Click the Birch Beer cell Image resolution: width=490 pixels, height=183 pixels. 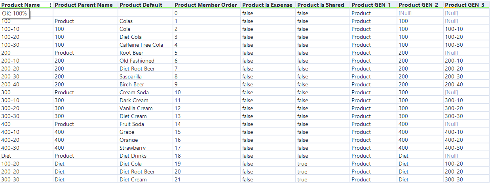coord(132,84)
